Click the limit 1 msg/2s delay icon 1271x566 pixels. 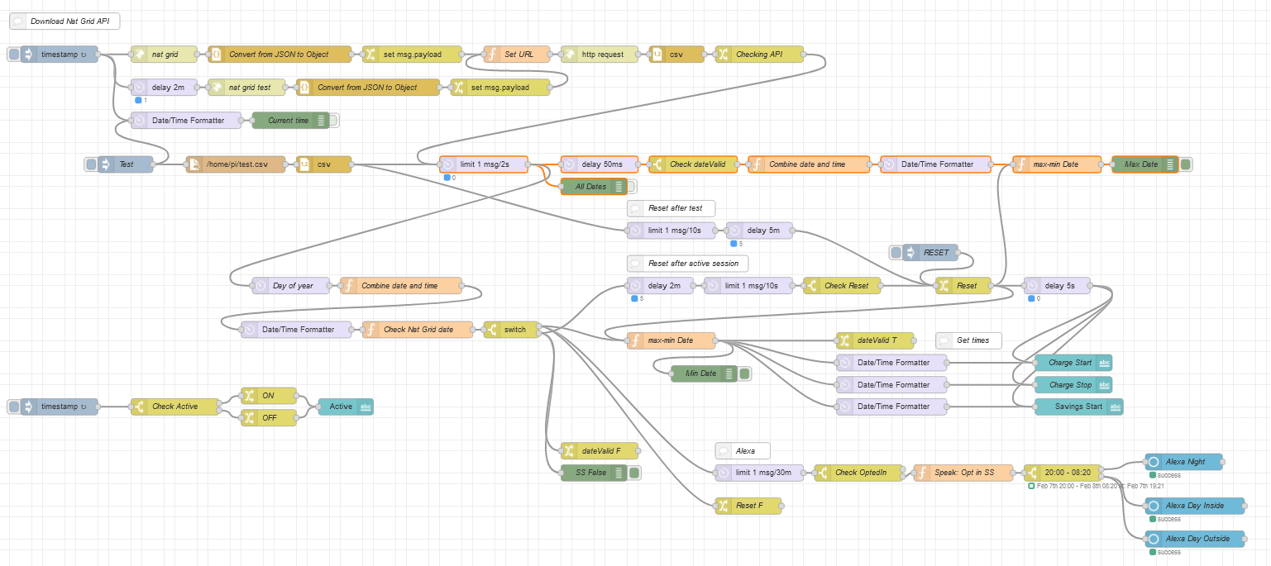[x=448, y=164]
